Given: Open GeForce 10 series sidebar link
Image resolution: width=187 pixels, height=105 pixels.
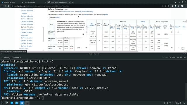Looking at the screenshot, I should [27, 32].
